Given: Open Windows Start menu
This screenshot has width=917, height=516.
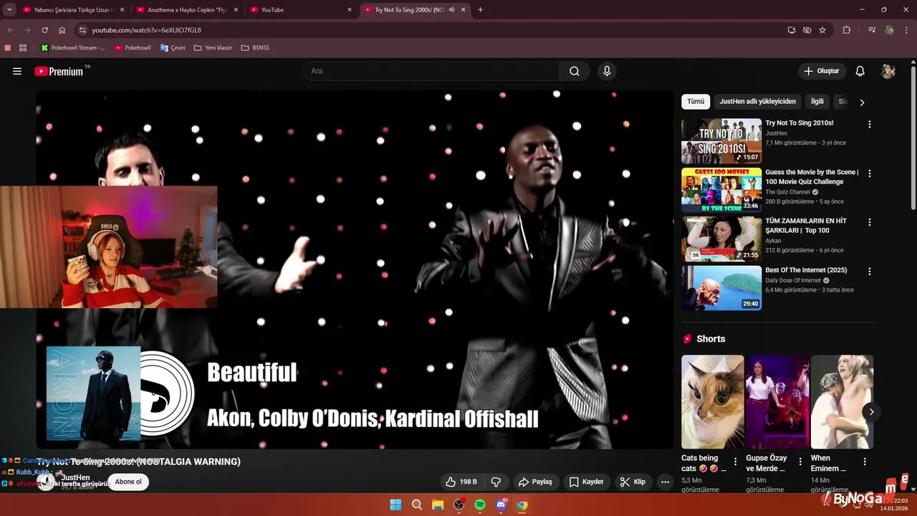Looking at the screenshot, I should click(395, 505).
